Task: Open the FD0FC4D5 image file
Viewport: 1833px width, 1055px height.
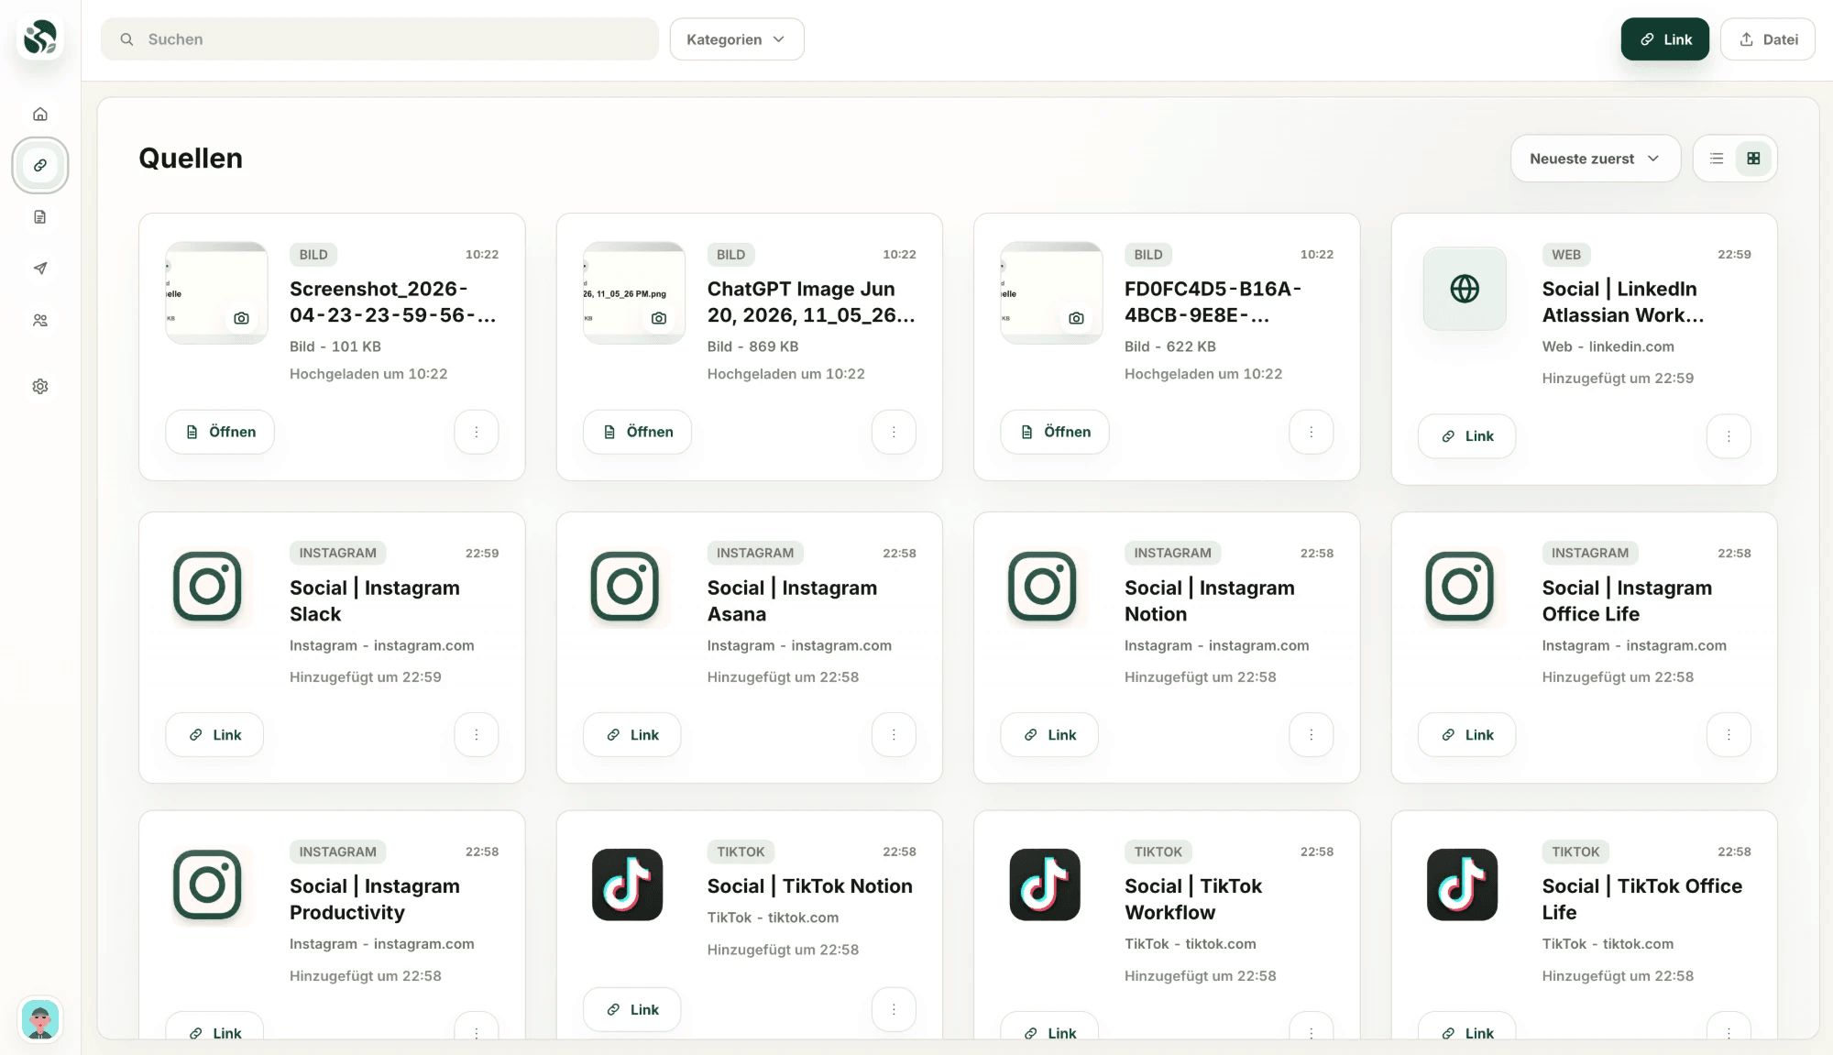Action: tap(1055, 432)
